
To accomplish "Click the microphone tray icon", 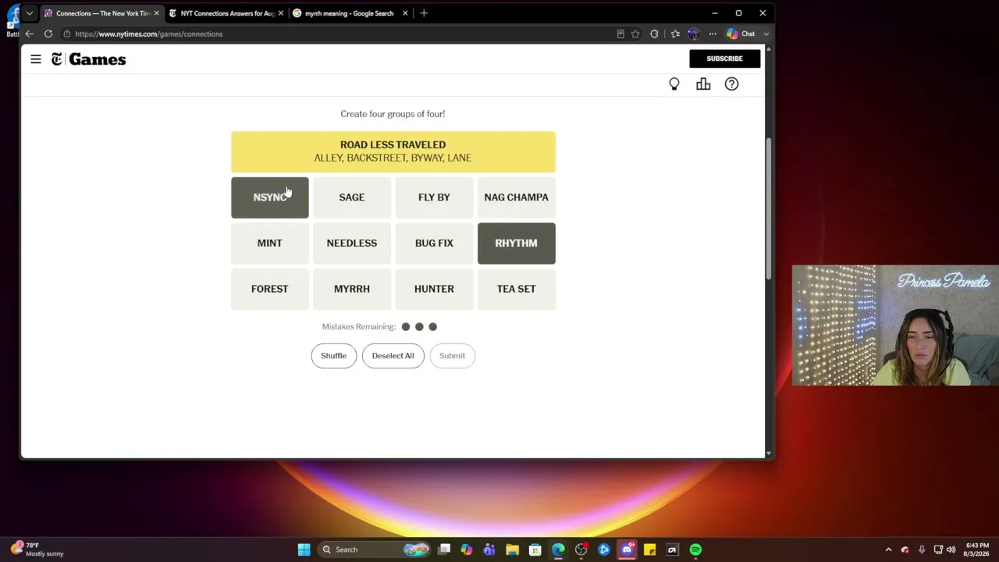I will tap(922, 550).
